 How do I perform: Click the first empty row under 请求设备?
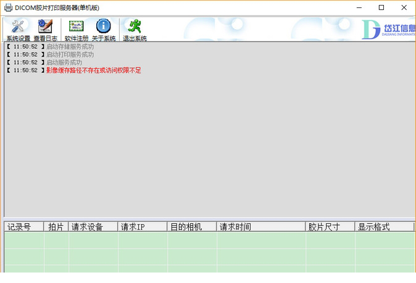pyautogui.click(x=93, y=240)
